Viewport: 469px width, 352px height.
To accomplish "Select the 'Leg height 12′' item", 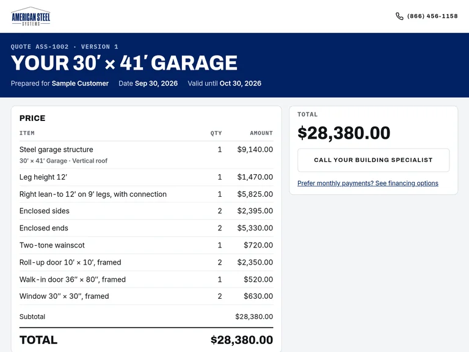I will click(43, 177).
